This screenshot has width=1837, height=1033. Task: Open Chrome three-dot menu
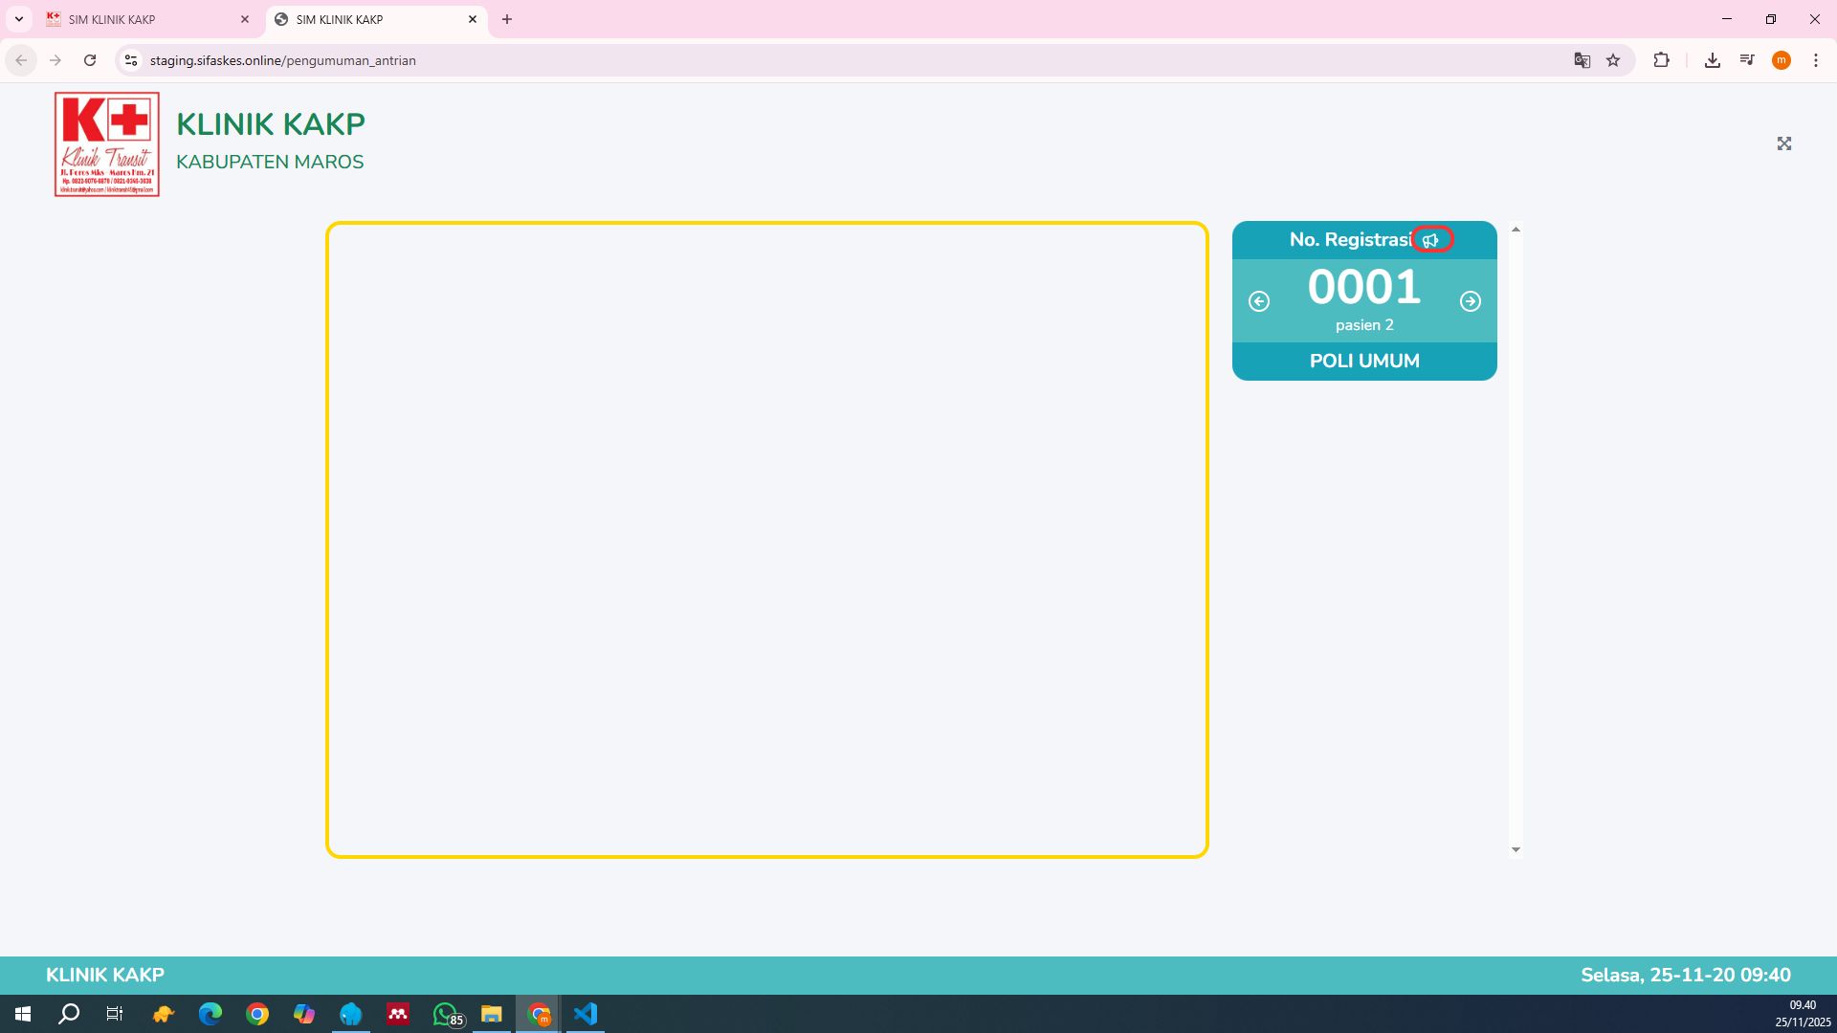1816,60
